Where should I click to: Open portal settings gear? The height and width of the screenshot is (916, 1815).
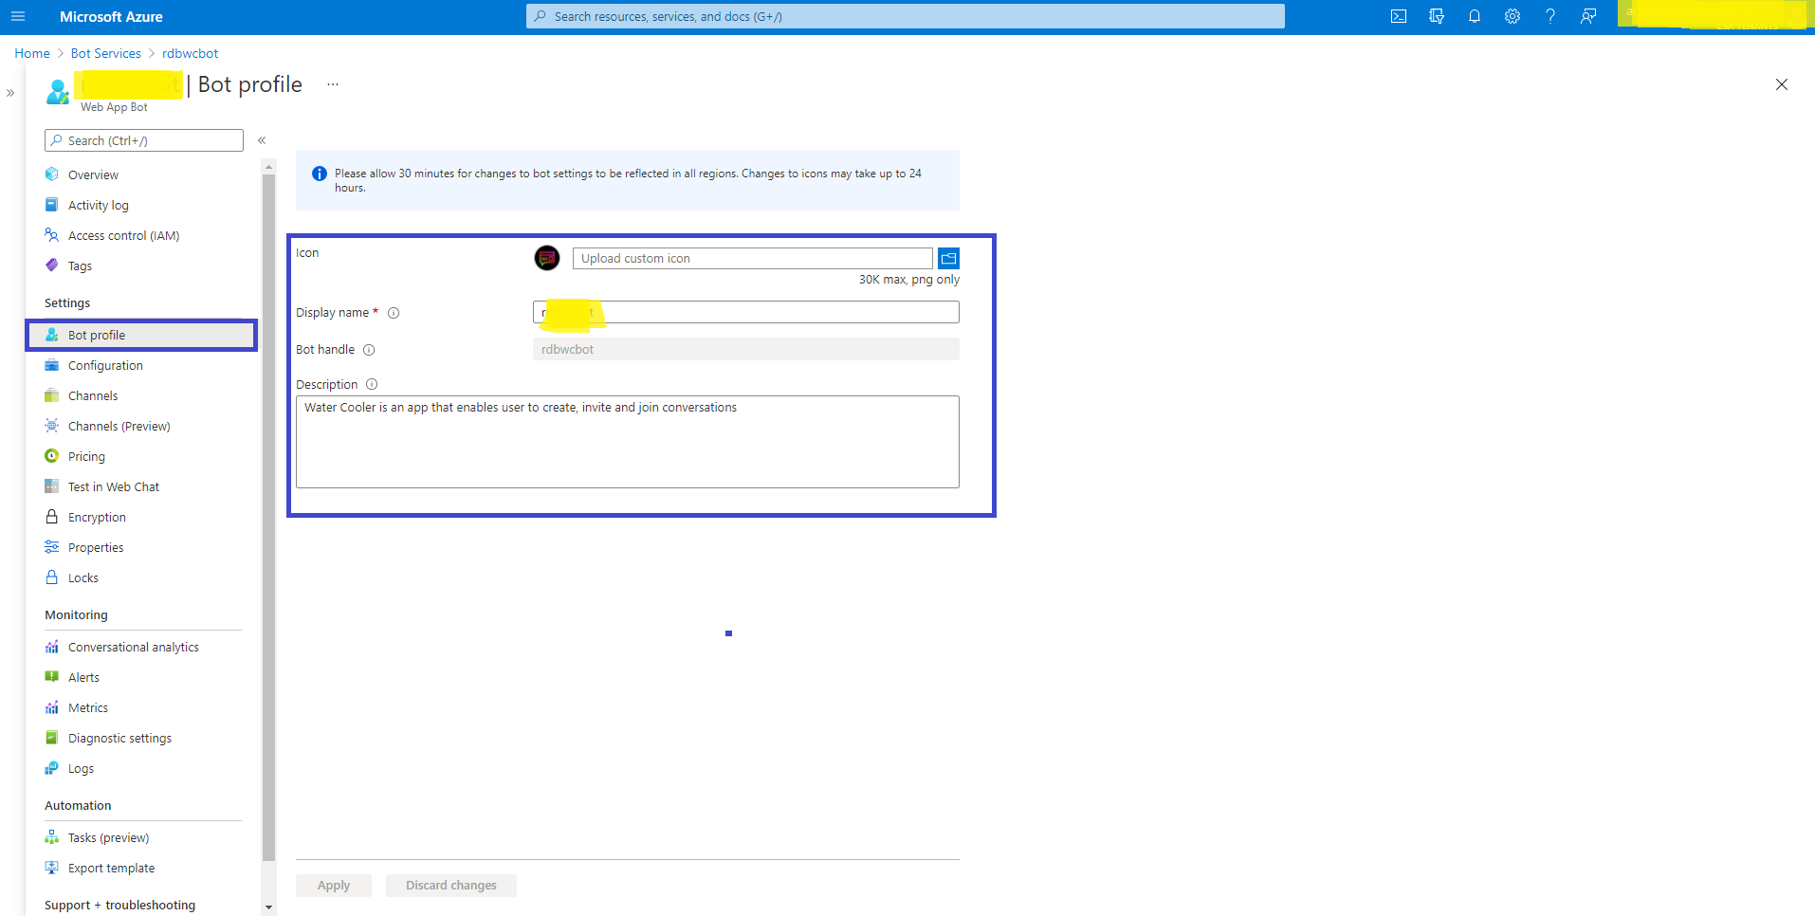coord(1512,16)
